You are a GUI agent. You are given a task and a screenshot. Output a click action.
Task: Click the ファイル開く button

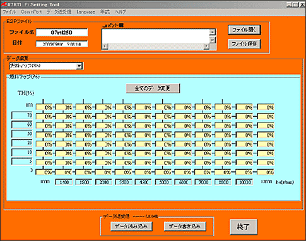pyautogui.click(x=244, y=30)
